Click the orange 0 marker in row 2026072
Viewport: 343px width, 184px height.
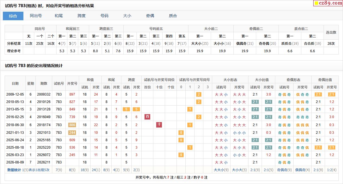181,155
